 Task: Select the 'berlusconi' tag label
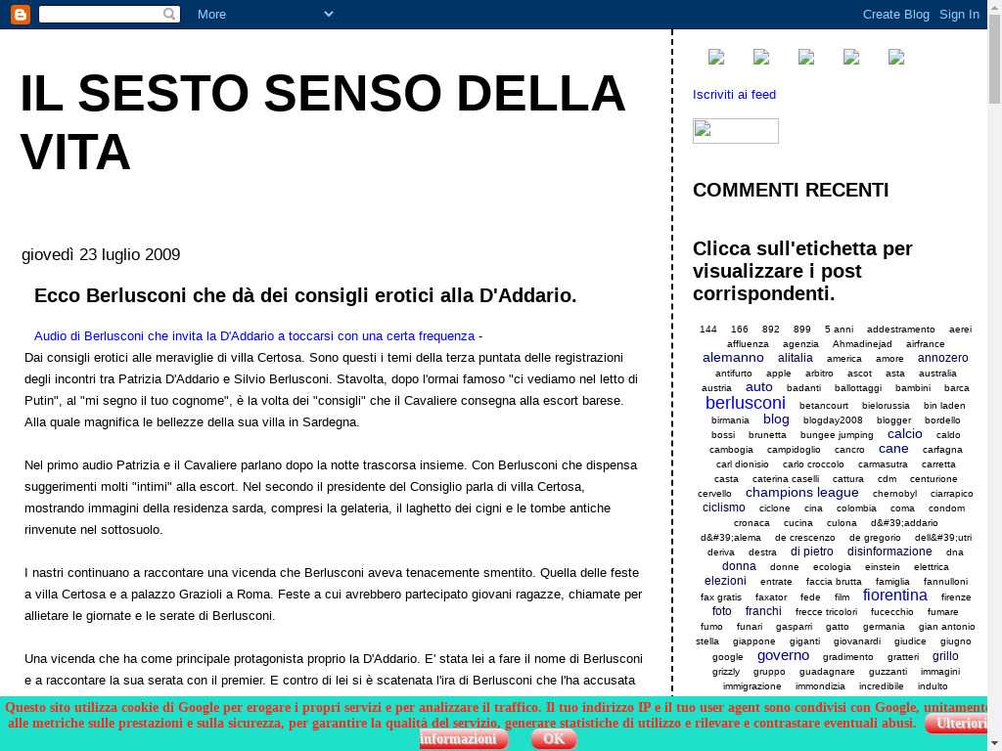[x=745, y=403]
